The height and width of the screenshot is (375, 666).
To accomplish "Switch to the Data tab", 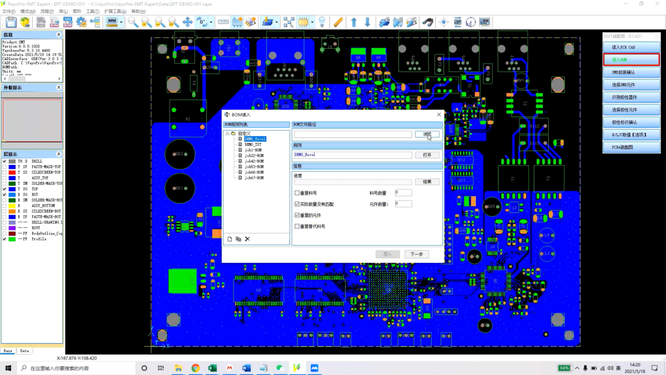I will pos(24,351).
